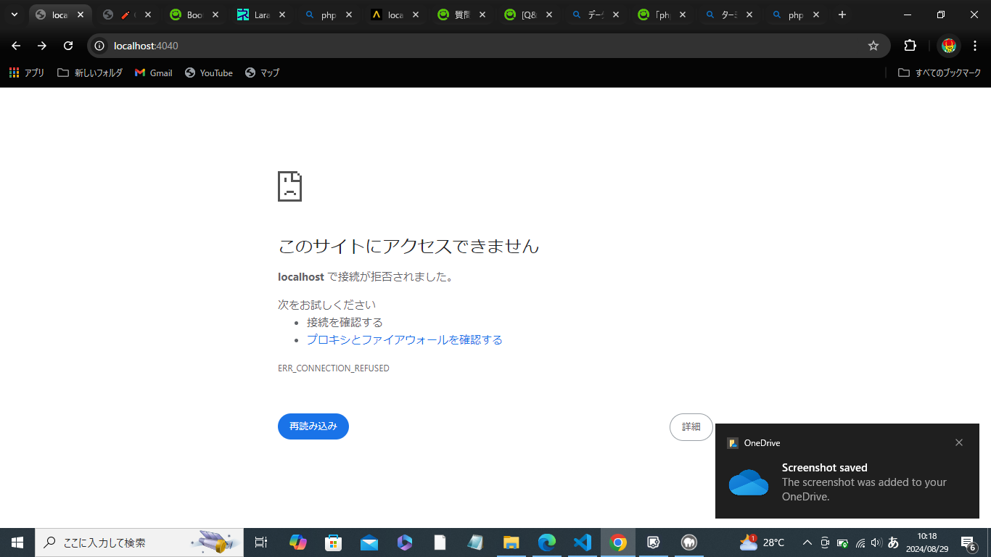Switch to the Boo tab
This screenshot has height=557, width=991.
point(194,15)
